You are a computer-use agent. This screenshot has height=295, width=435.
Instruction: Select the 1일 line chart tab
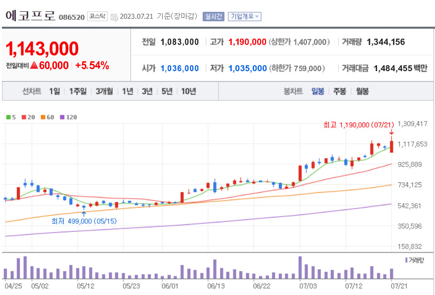click(55, 91)
